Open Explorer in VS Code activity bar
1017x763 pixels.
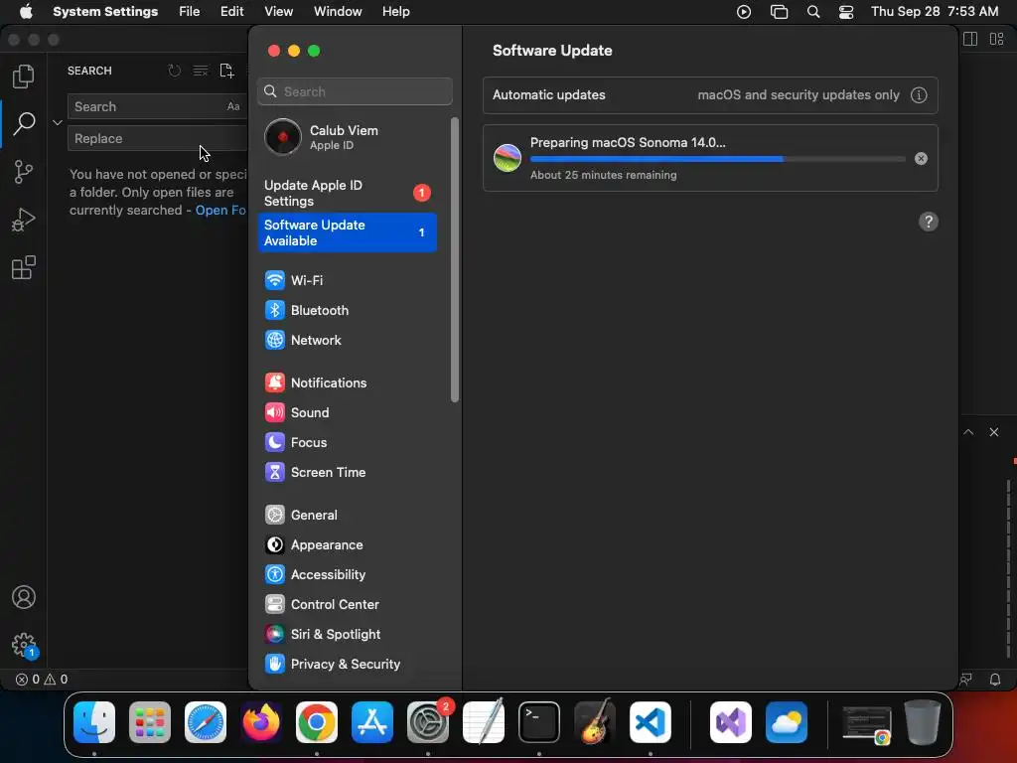(24, 76)
